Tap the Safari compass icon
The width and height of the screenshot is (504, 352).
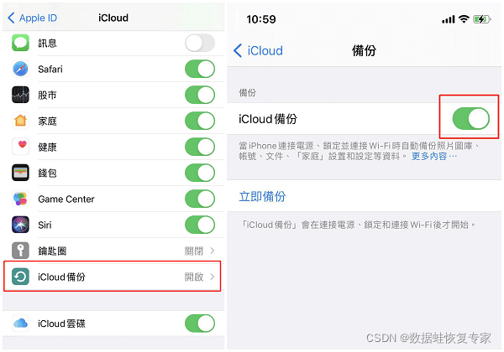click(20, 69)
